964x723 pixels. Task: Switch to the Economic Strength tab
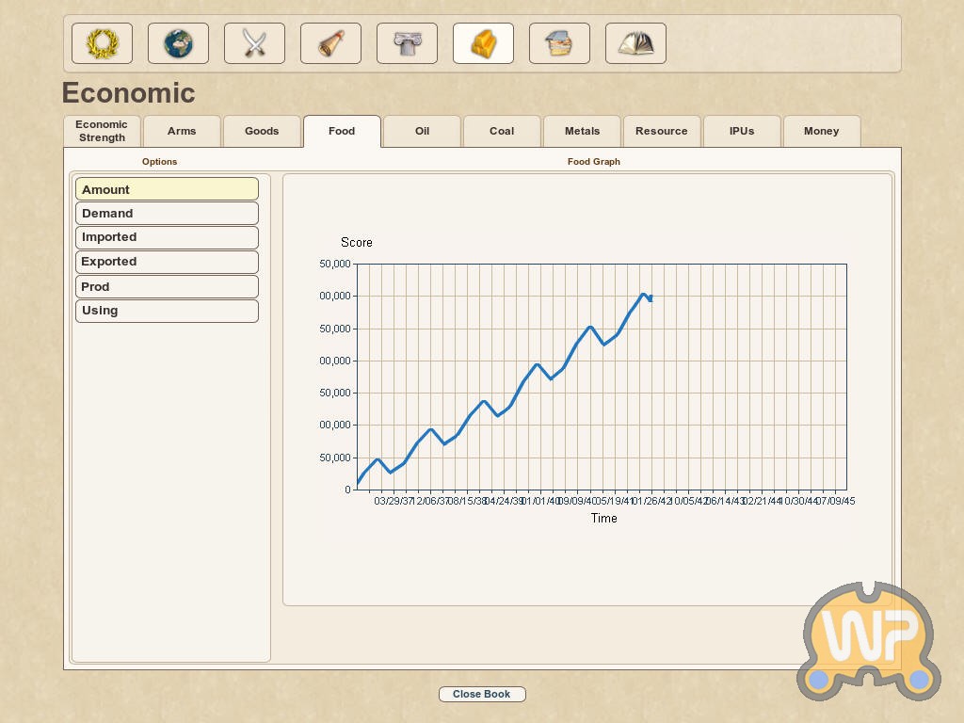tap(102, 131)
